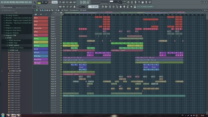Select the playlist Paint brush tool
This screenshot has height=117, width=208.
[43, 10]
